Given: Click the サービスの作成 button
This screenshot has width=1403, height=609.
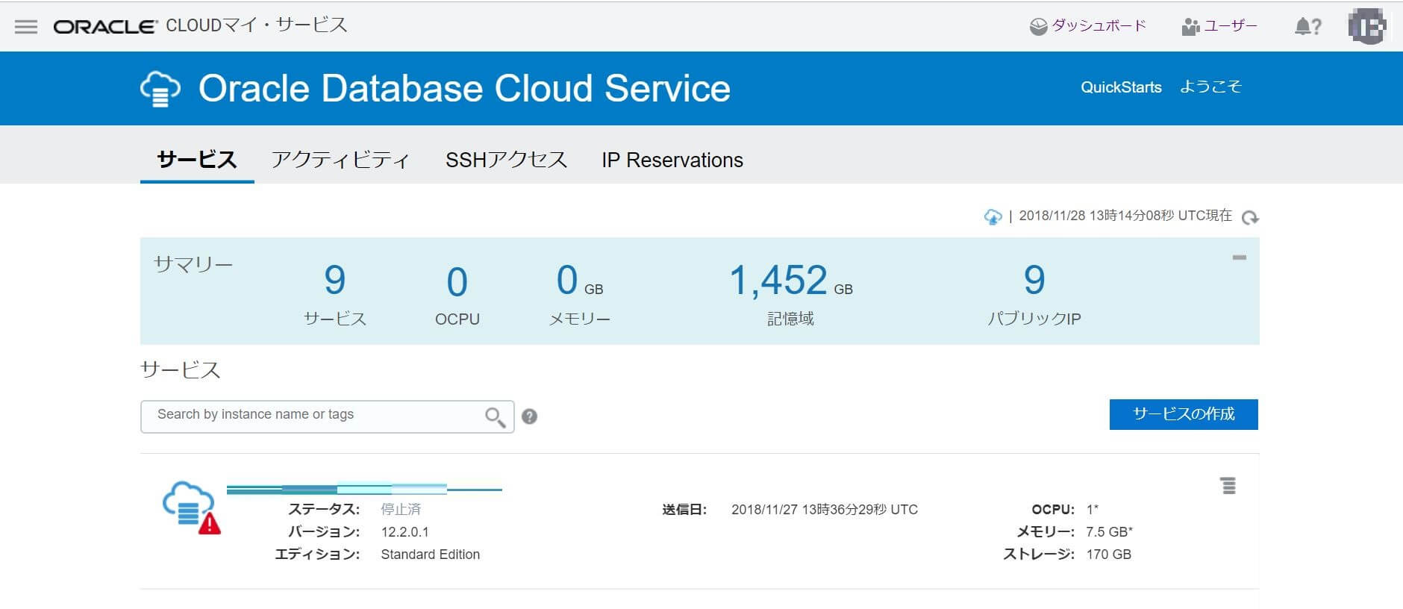Looking at the screenshot, I should [1184, 414].
